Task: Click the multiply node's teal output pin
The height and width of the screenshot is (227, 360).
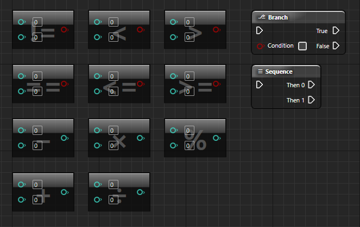Action: 141,138
